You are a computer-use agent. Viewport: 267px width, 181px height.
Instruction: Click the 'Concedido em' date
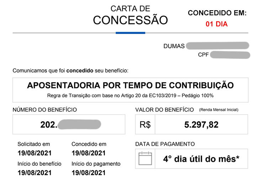[89, 153]
